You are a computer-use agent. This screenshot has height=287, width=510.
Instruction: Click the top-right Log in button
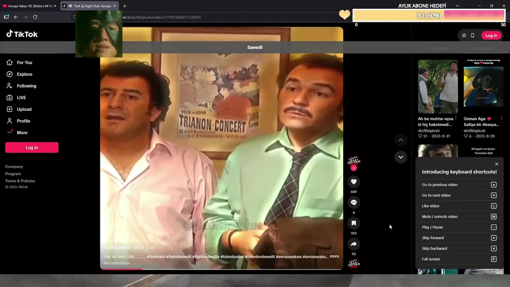click(491, 35)
